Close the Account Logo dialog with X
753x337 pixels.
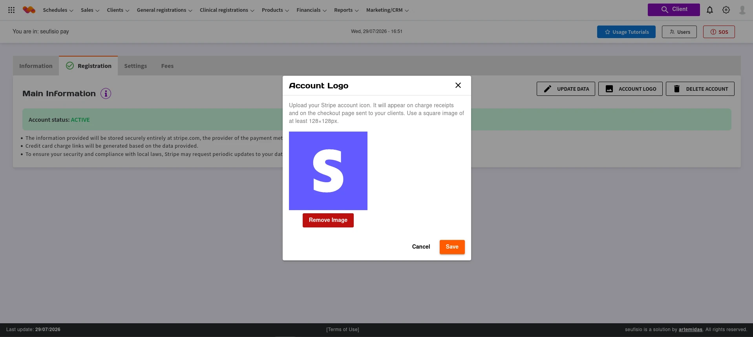(458, 85)
